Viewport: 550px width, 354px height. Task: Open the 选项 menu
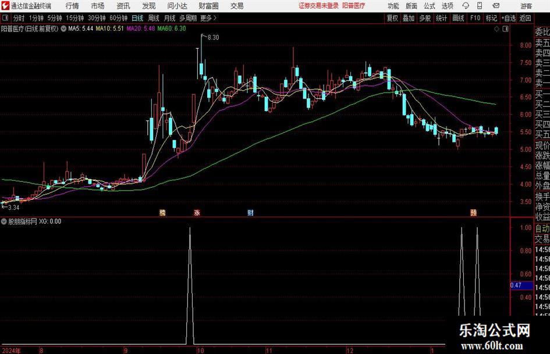click(447, 6)
